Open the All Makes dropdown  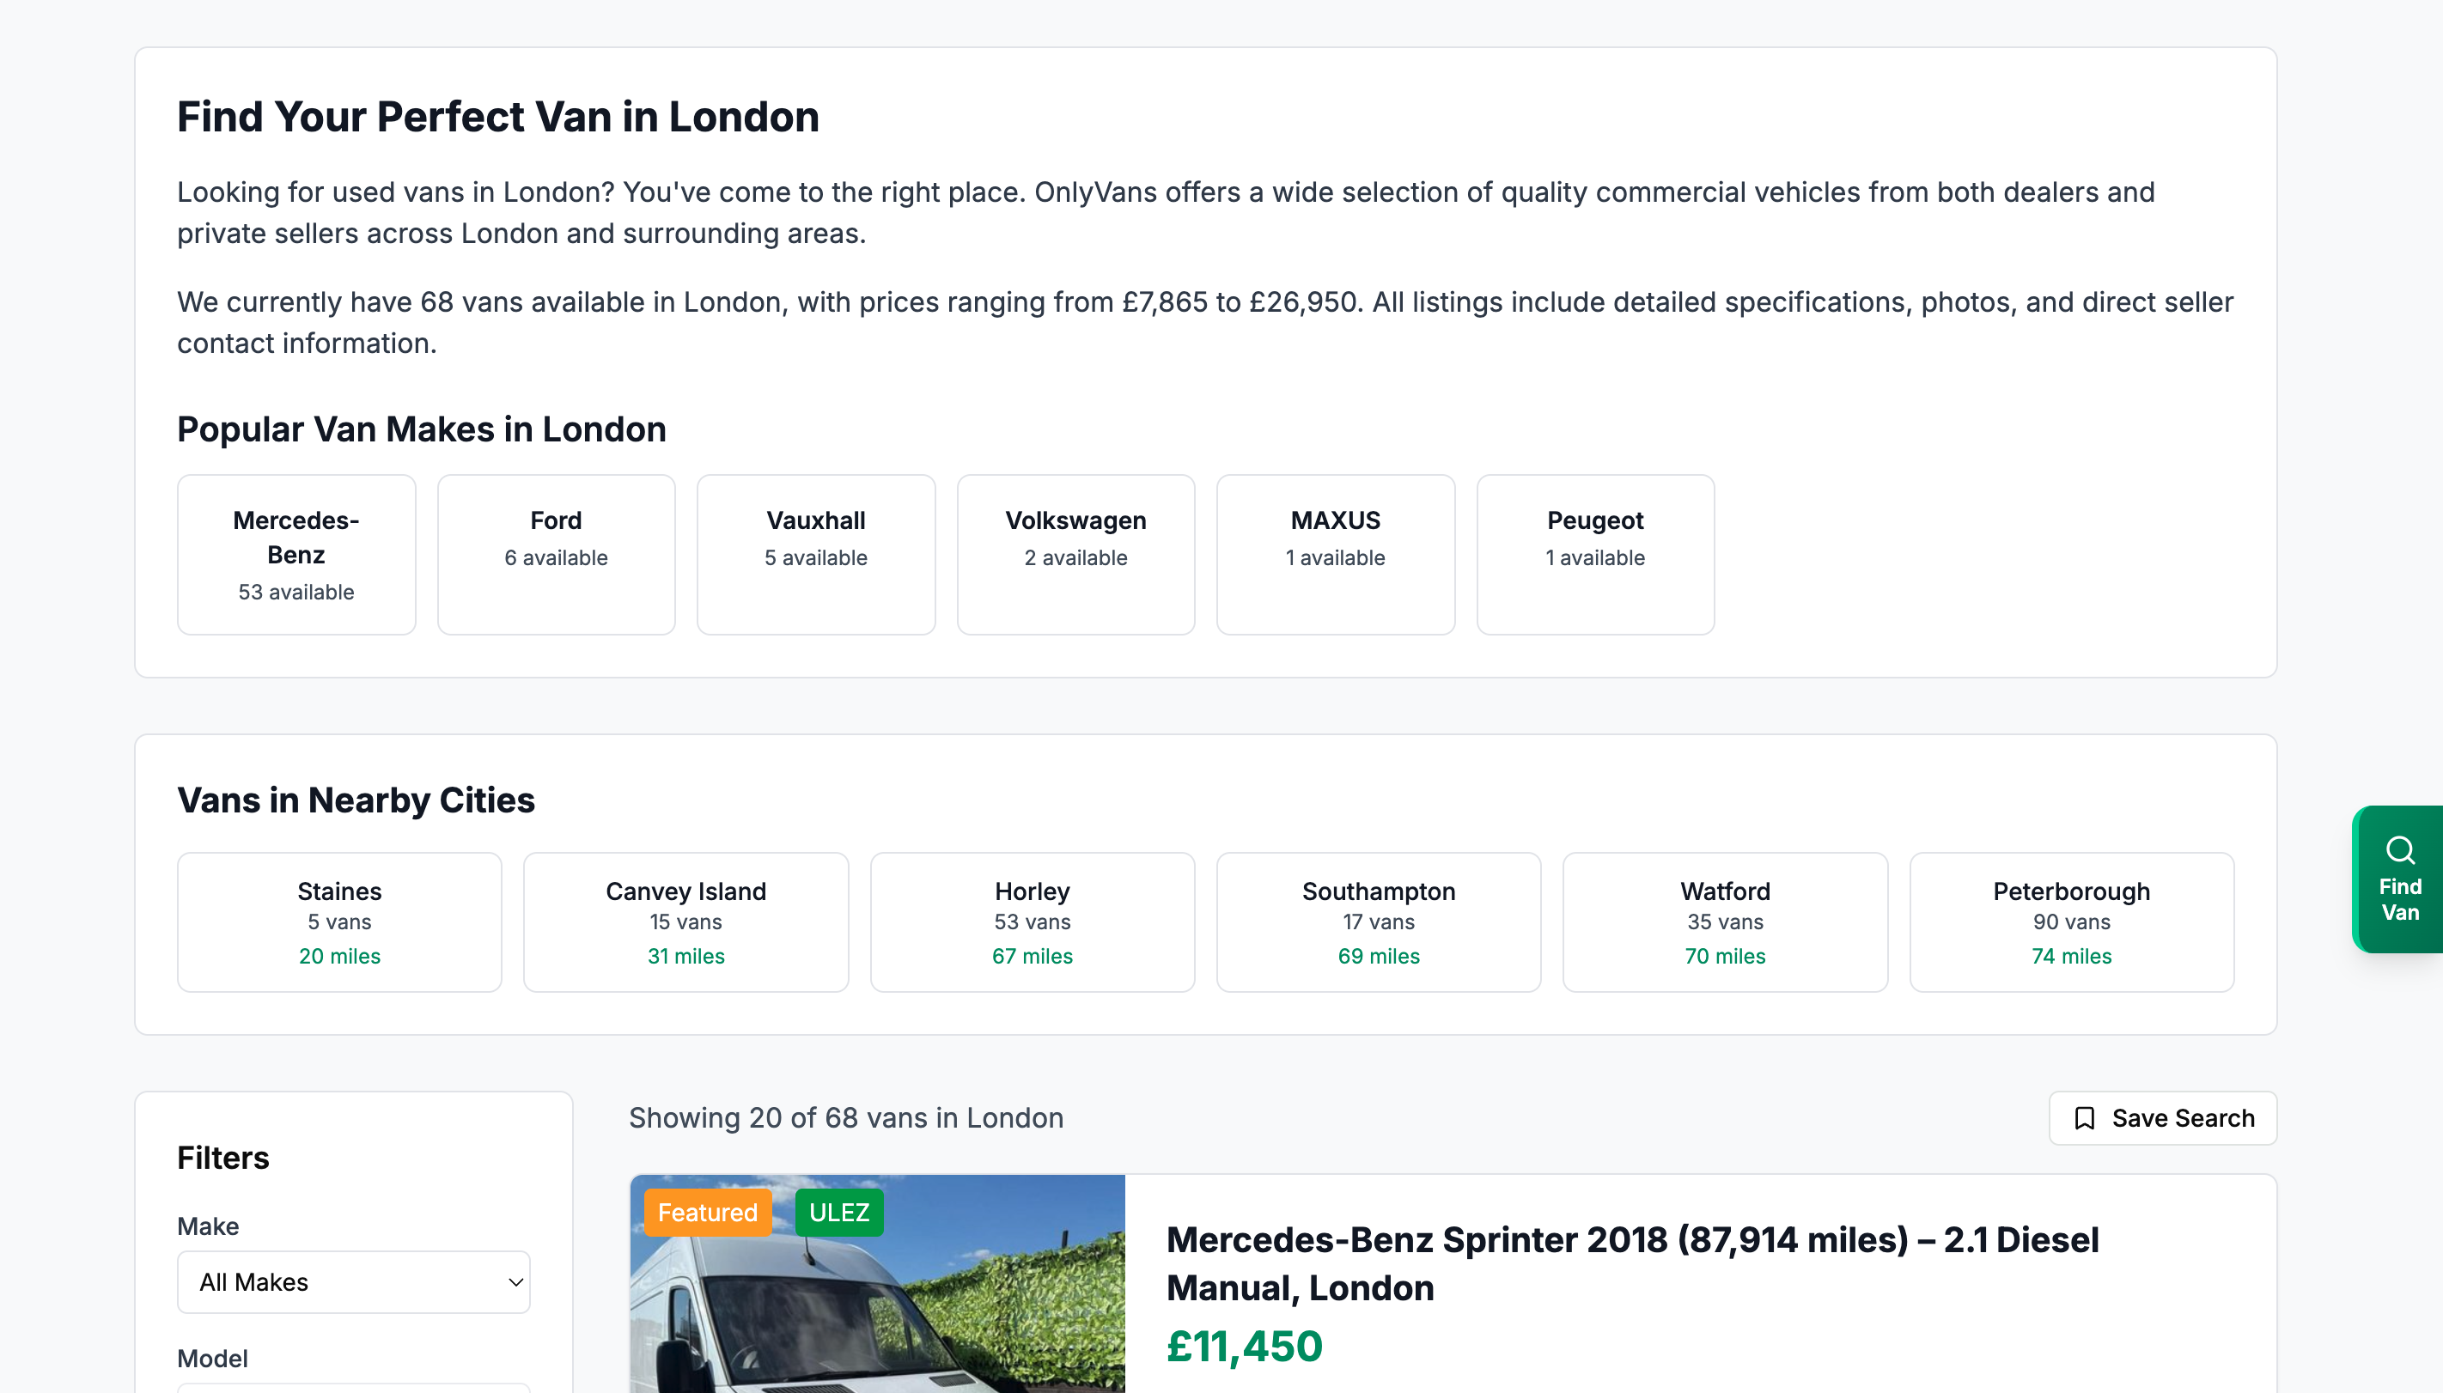pos(353,1281)
